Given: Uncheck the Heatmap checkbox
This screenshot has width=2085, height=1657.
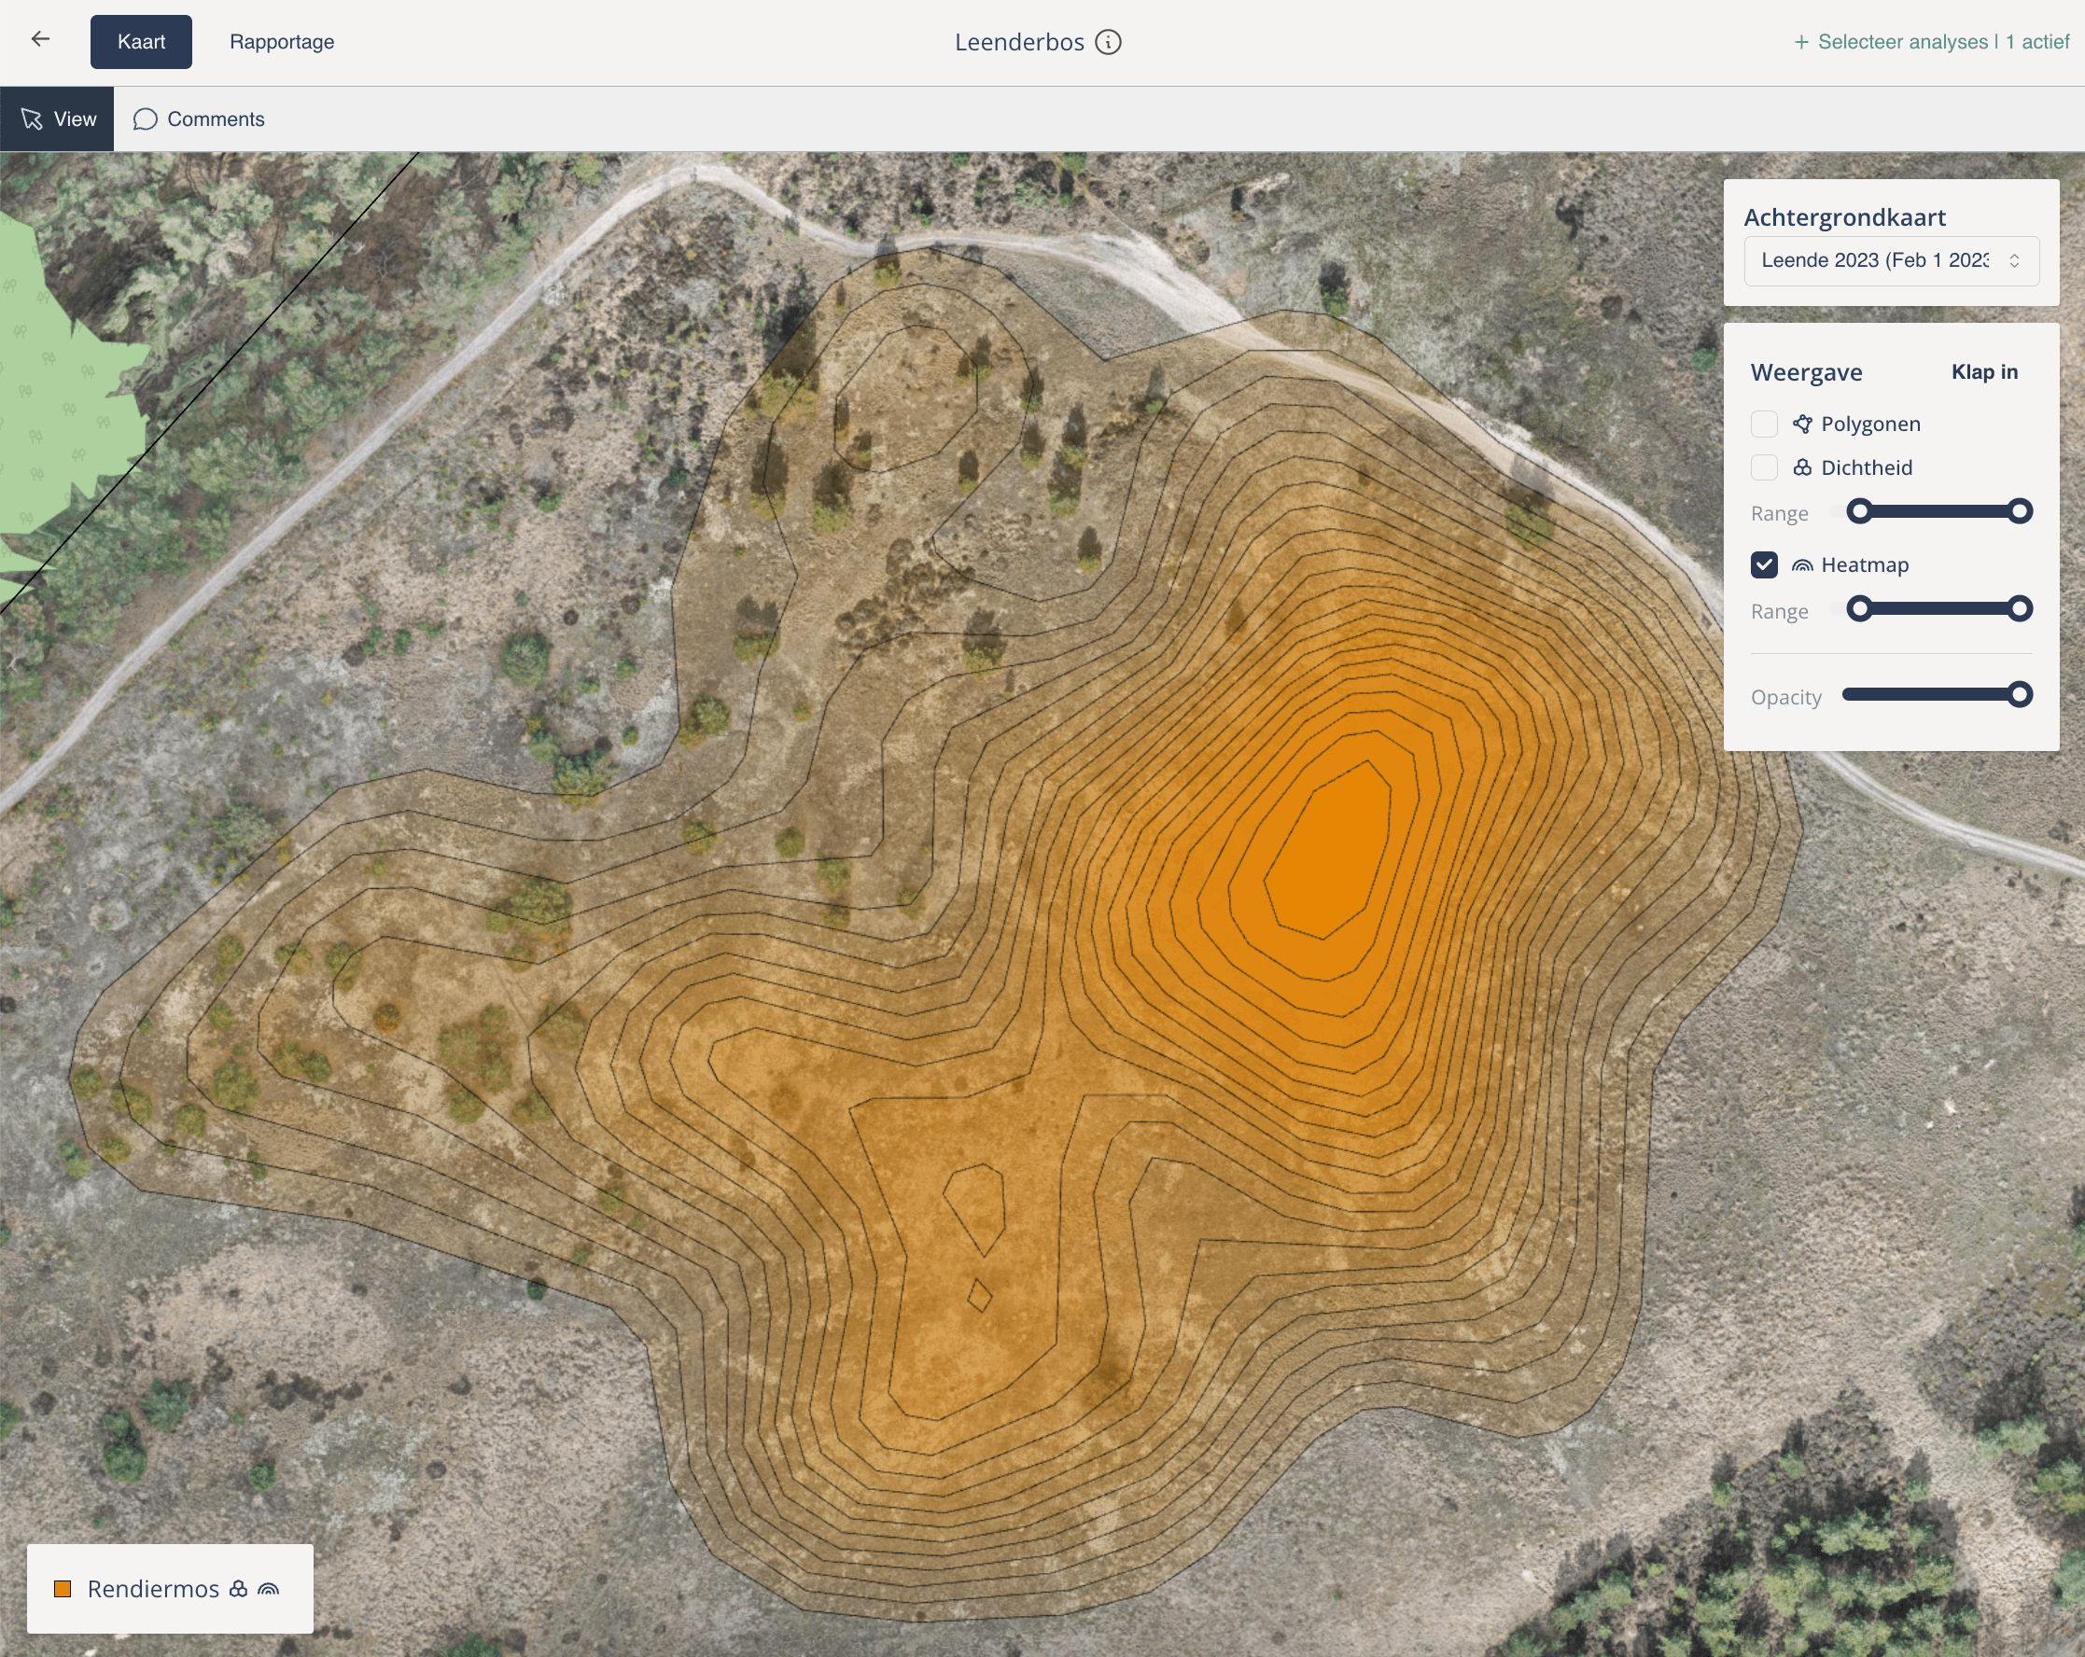Looking at the screenshot, I should pyautogui.click(x=1764, y=564).
